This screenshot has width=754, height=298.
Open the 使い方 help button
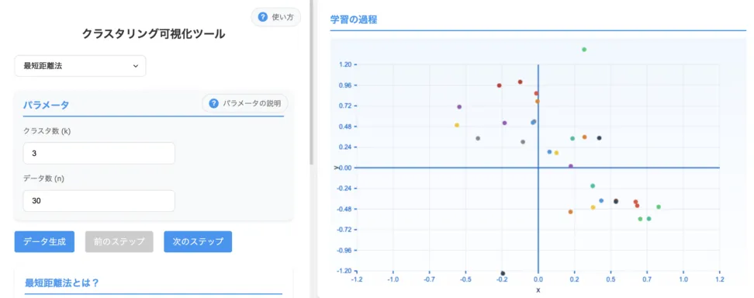pos(276,17)
